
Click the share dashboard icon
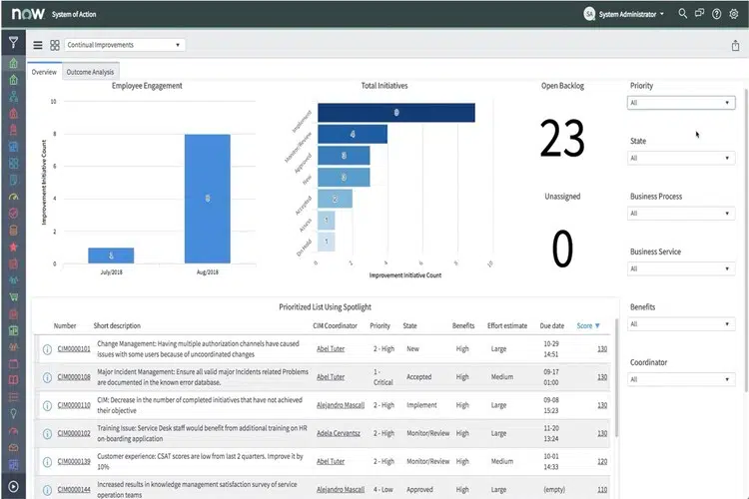point(735,45)
